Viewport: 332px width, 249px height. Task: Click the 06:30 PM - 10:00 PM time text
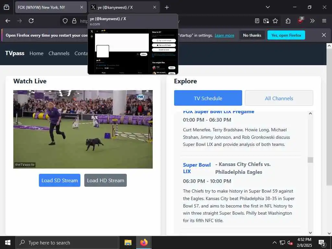[207, 181]
